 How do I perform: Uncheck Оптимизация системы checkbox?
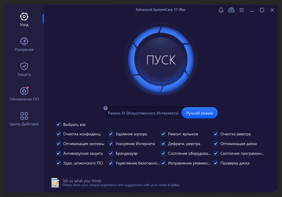point(58,144)
